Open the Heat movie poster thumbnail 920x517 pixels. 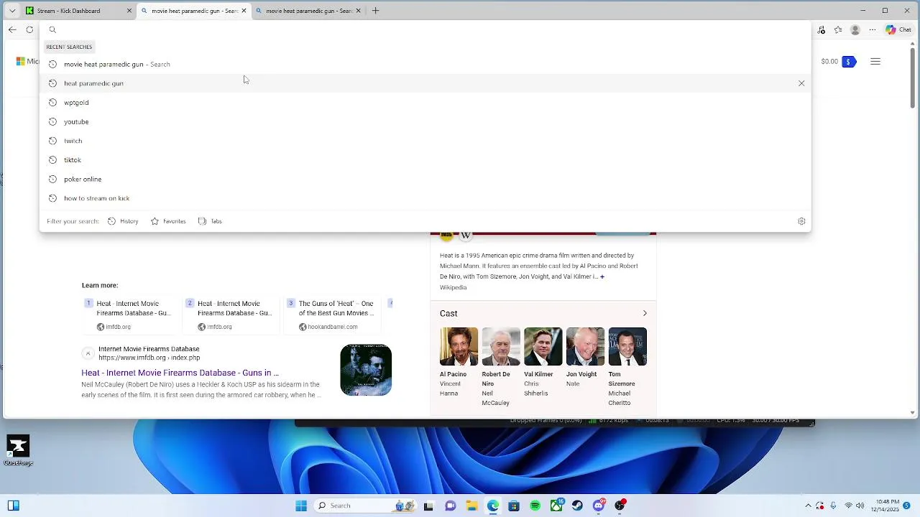366,370
